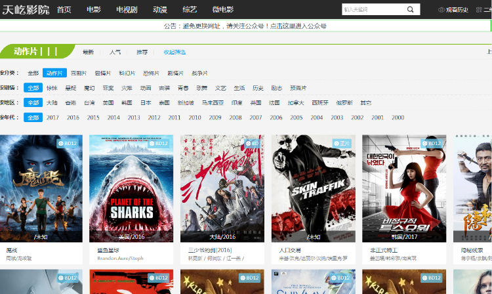The image size is (492, 294).
Task: Filter region by 大陆
Action: click(x=52, y=102)
